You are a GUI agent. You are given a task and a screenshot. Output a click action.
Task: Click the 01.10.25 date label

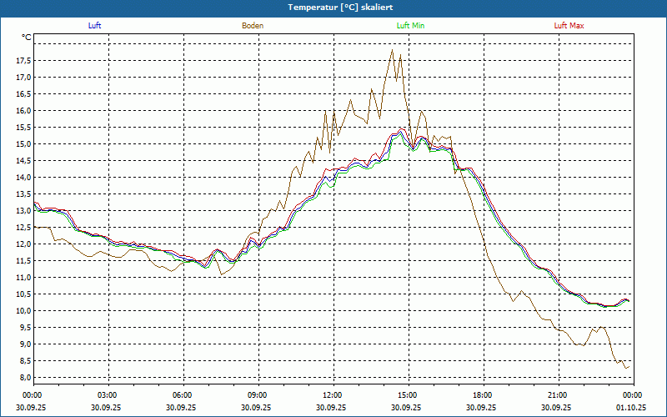pos(632,407)
